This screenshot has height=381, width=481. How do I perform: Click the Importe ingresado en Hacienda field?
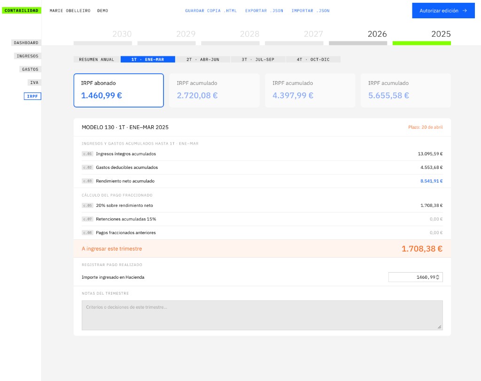pos(415,277)
